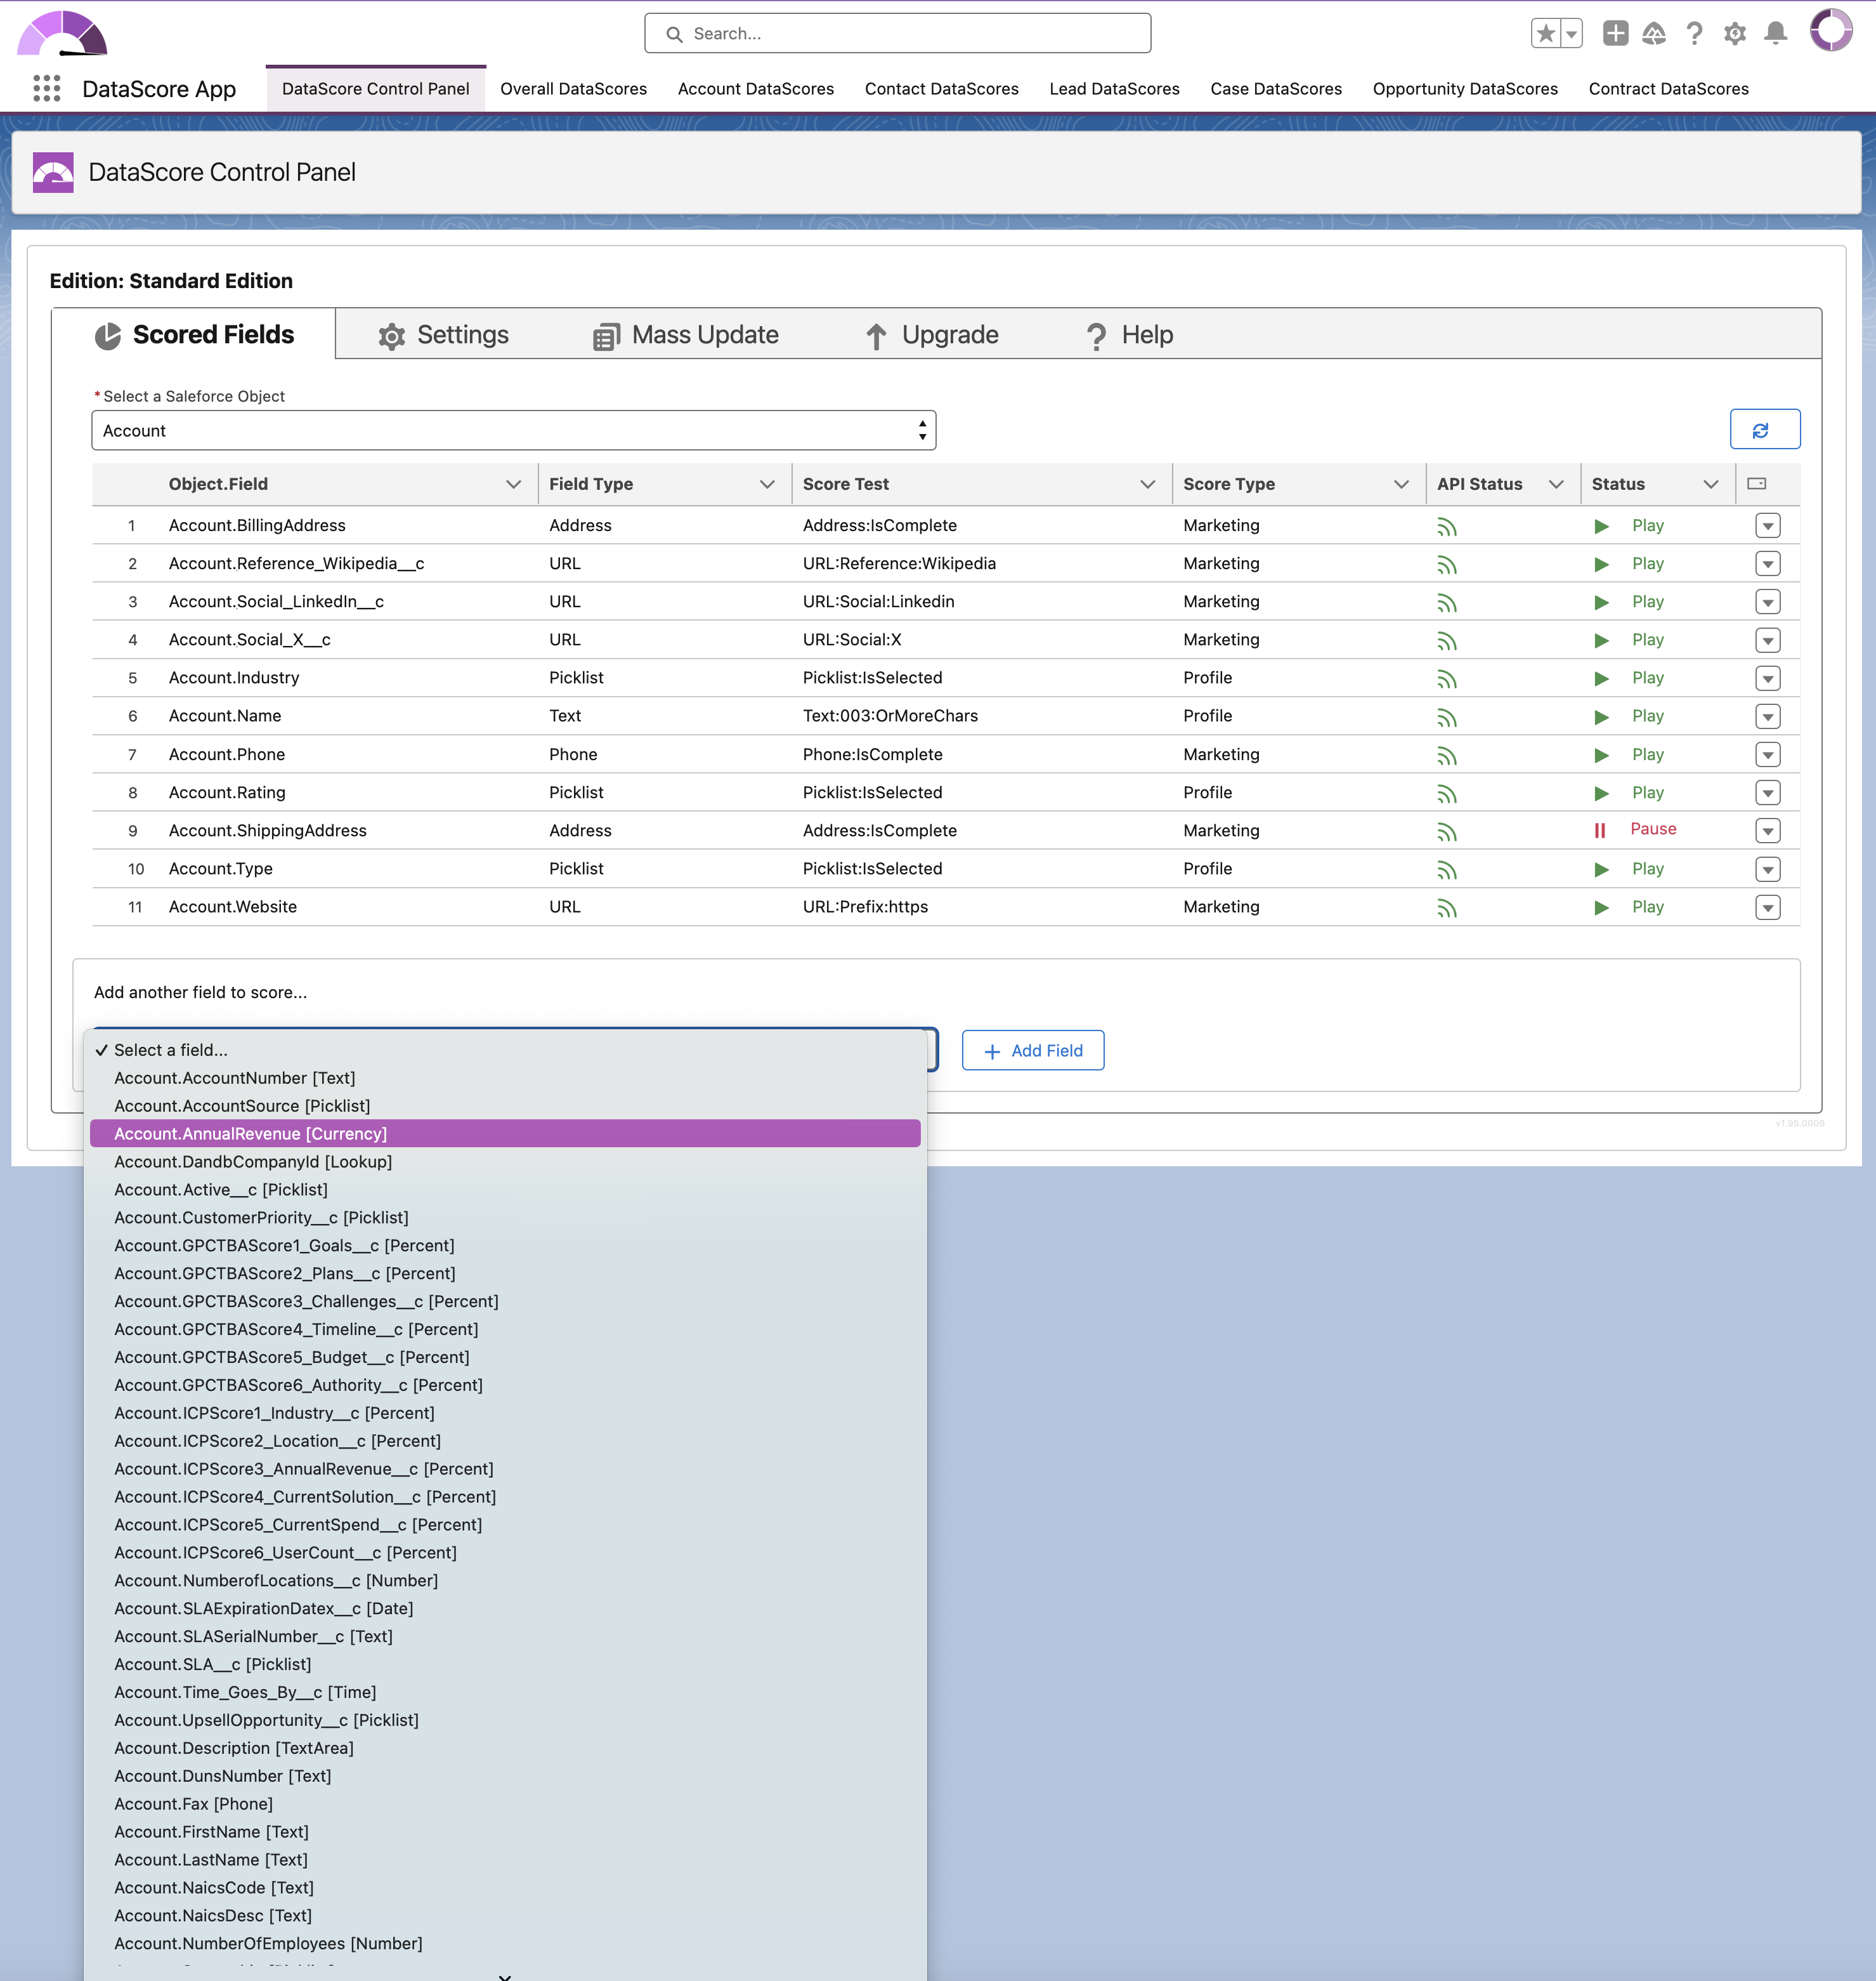Open the Account DataScores nav tab
1876x1981 pixels.
tap(755, 89)
